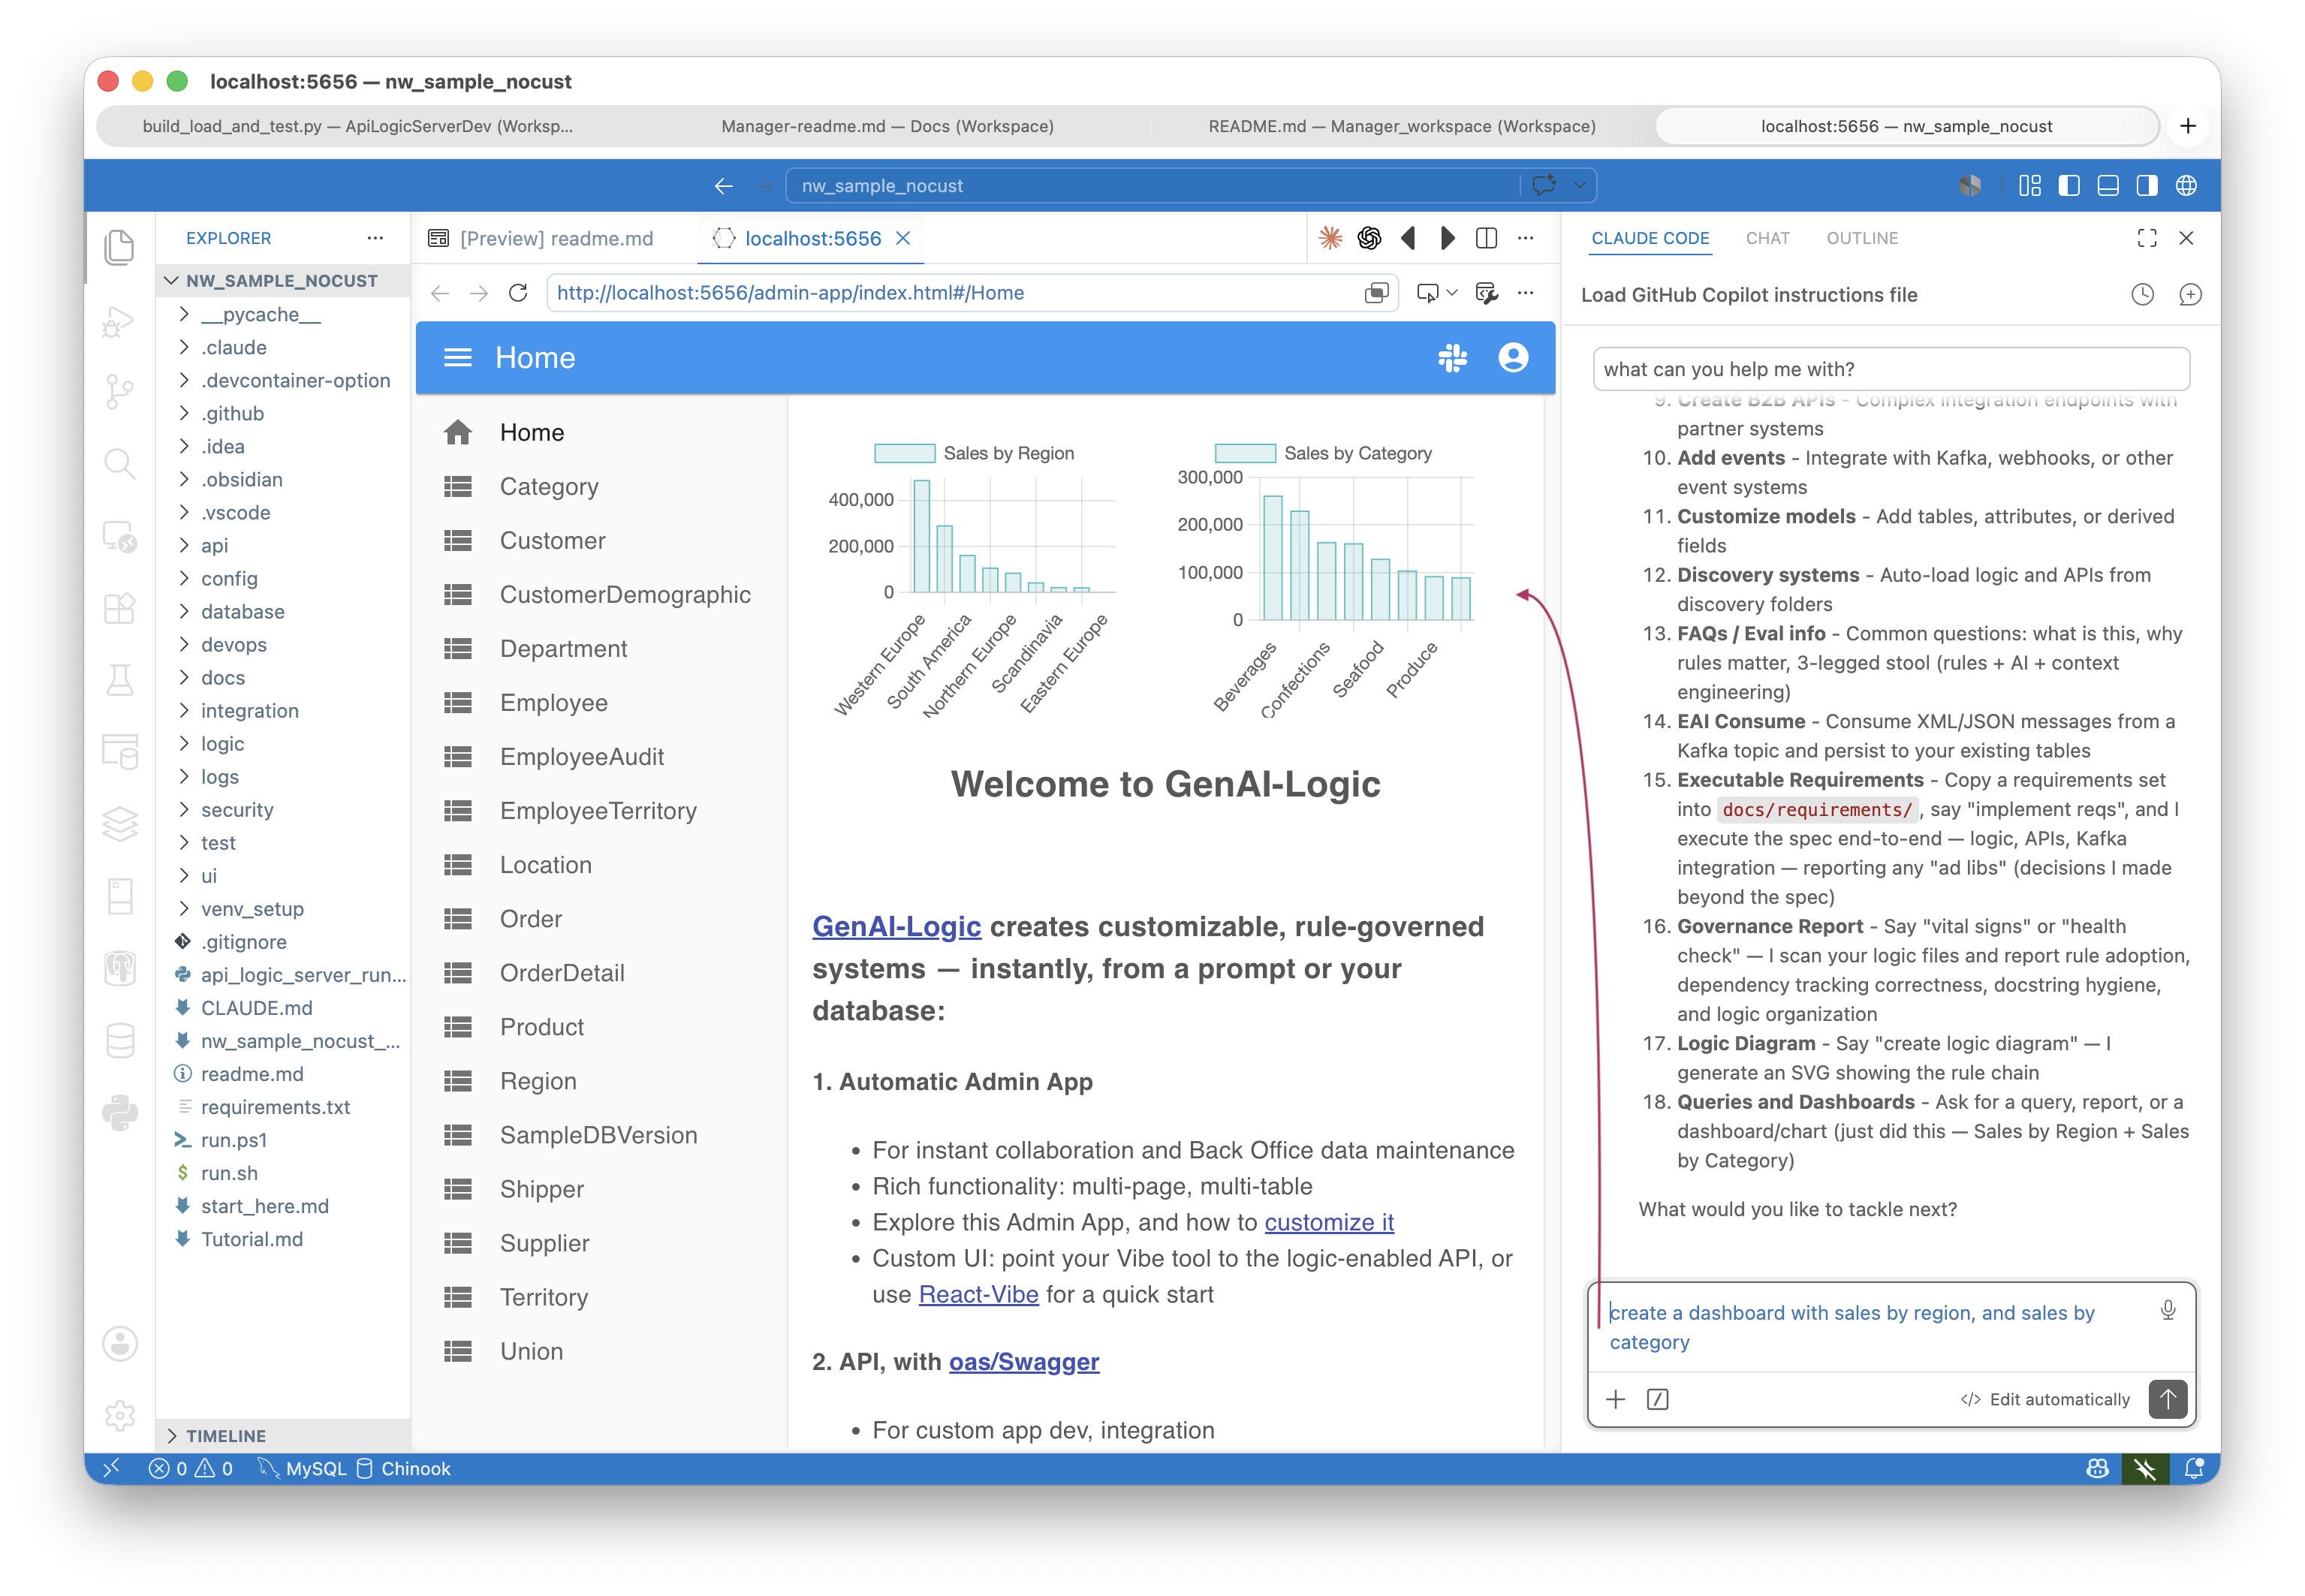The height and width of the screenshot is (1596, 2305).
Task: Open the Manage gear in activity bar
Action: point(119,1415)
